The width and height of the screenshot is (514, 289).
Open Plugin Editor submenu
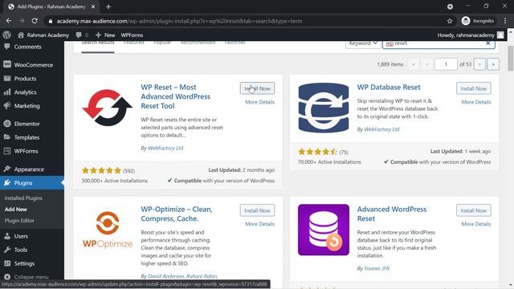(19, 221)
